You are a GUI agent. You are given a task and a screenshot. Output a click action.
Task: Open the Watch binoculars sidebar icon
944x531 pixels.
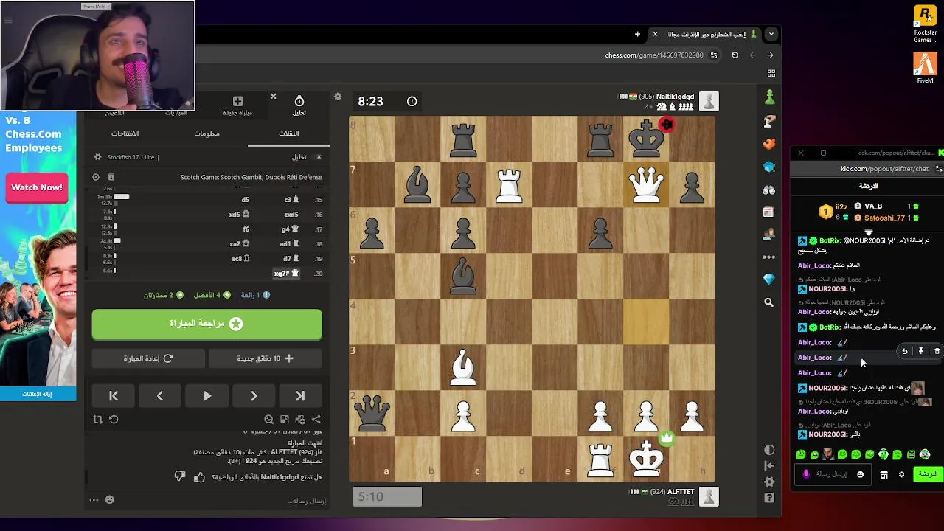pos(769,190)
